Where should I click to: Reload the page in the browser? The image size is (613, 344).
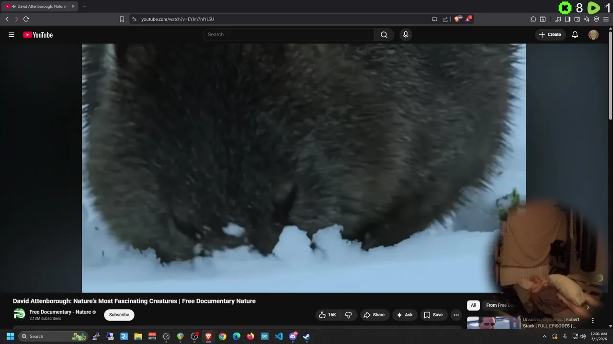click(26, 19)
